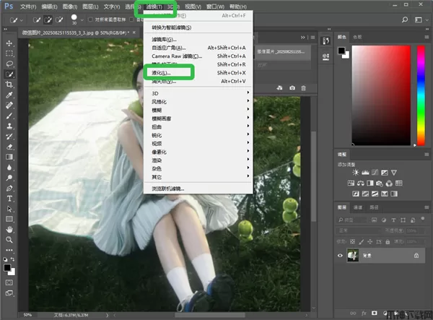Select the Crop tool
The image size is (433, 320).
(9, 85)
